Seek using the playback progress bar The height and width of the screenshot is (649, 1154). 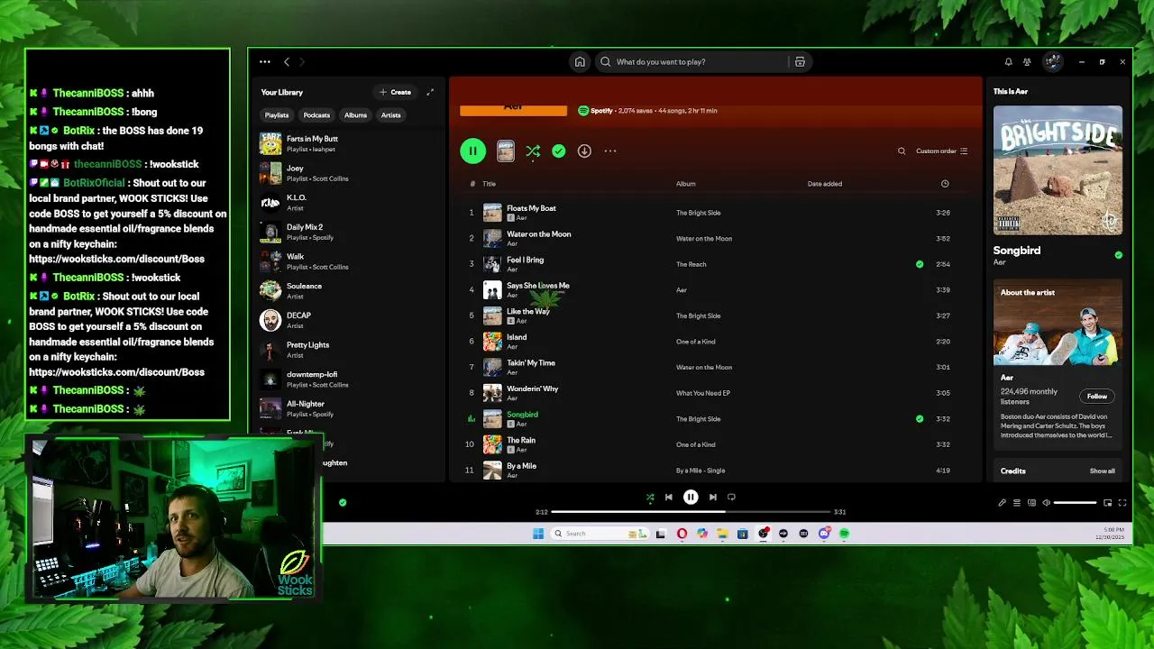pos(691,512)
